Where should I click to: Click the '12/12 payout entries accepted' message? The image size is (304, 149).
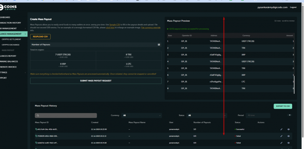tap(188, 29)
